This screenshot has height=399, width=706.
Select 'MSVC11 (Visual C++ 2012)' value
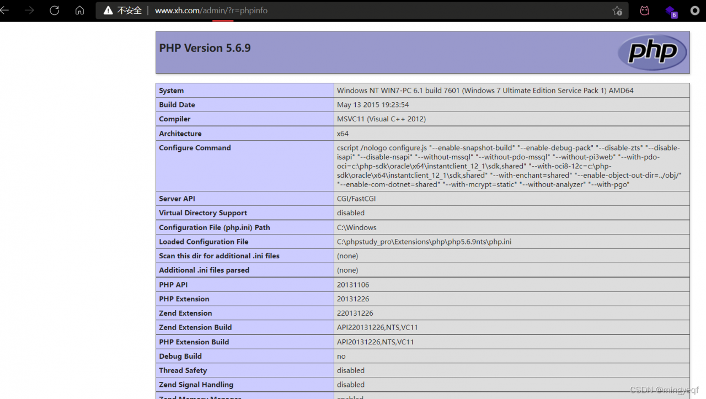(x=381, y=119)
